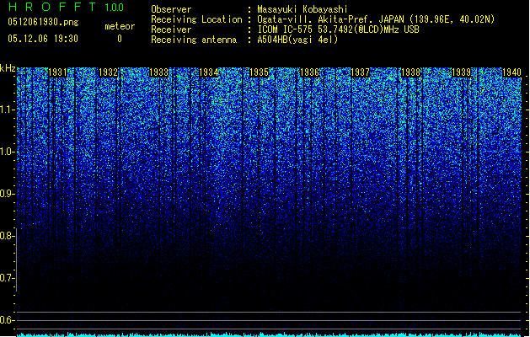Viewport: 530px width, 337px height.
Task: Click the cyan signal level strip at bottom
Action: (x=269, y=334)
